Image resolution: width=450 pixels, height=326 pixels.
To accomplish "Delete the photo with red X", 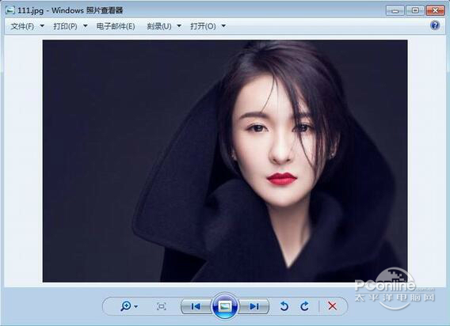I will (x=332, y=306).
